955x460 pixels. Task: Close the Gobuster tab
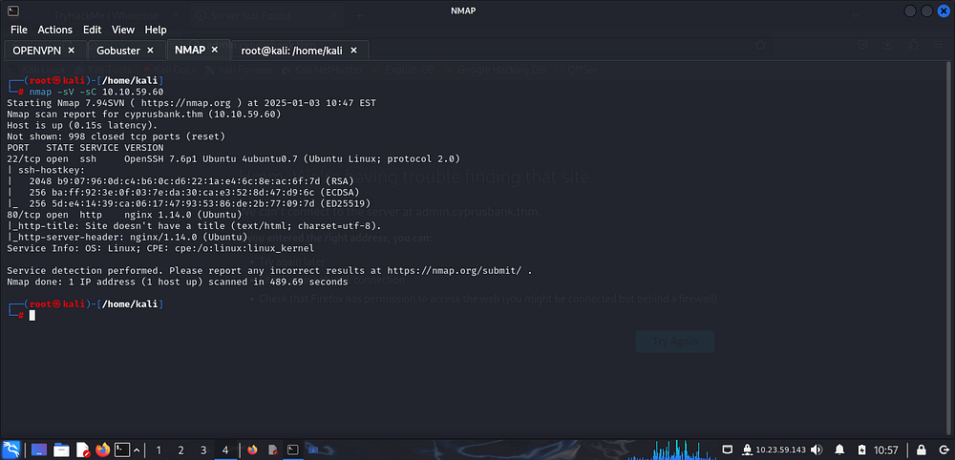151,51
